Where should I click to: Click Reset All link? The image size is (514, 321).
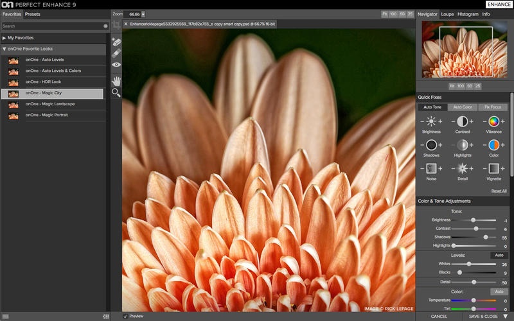pos(499,191)
